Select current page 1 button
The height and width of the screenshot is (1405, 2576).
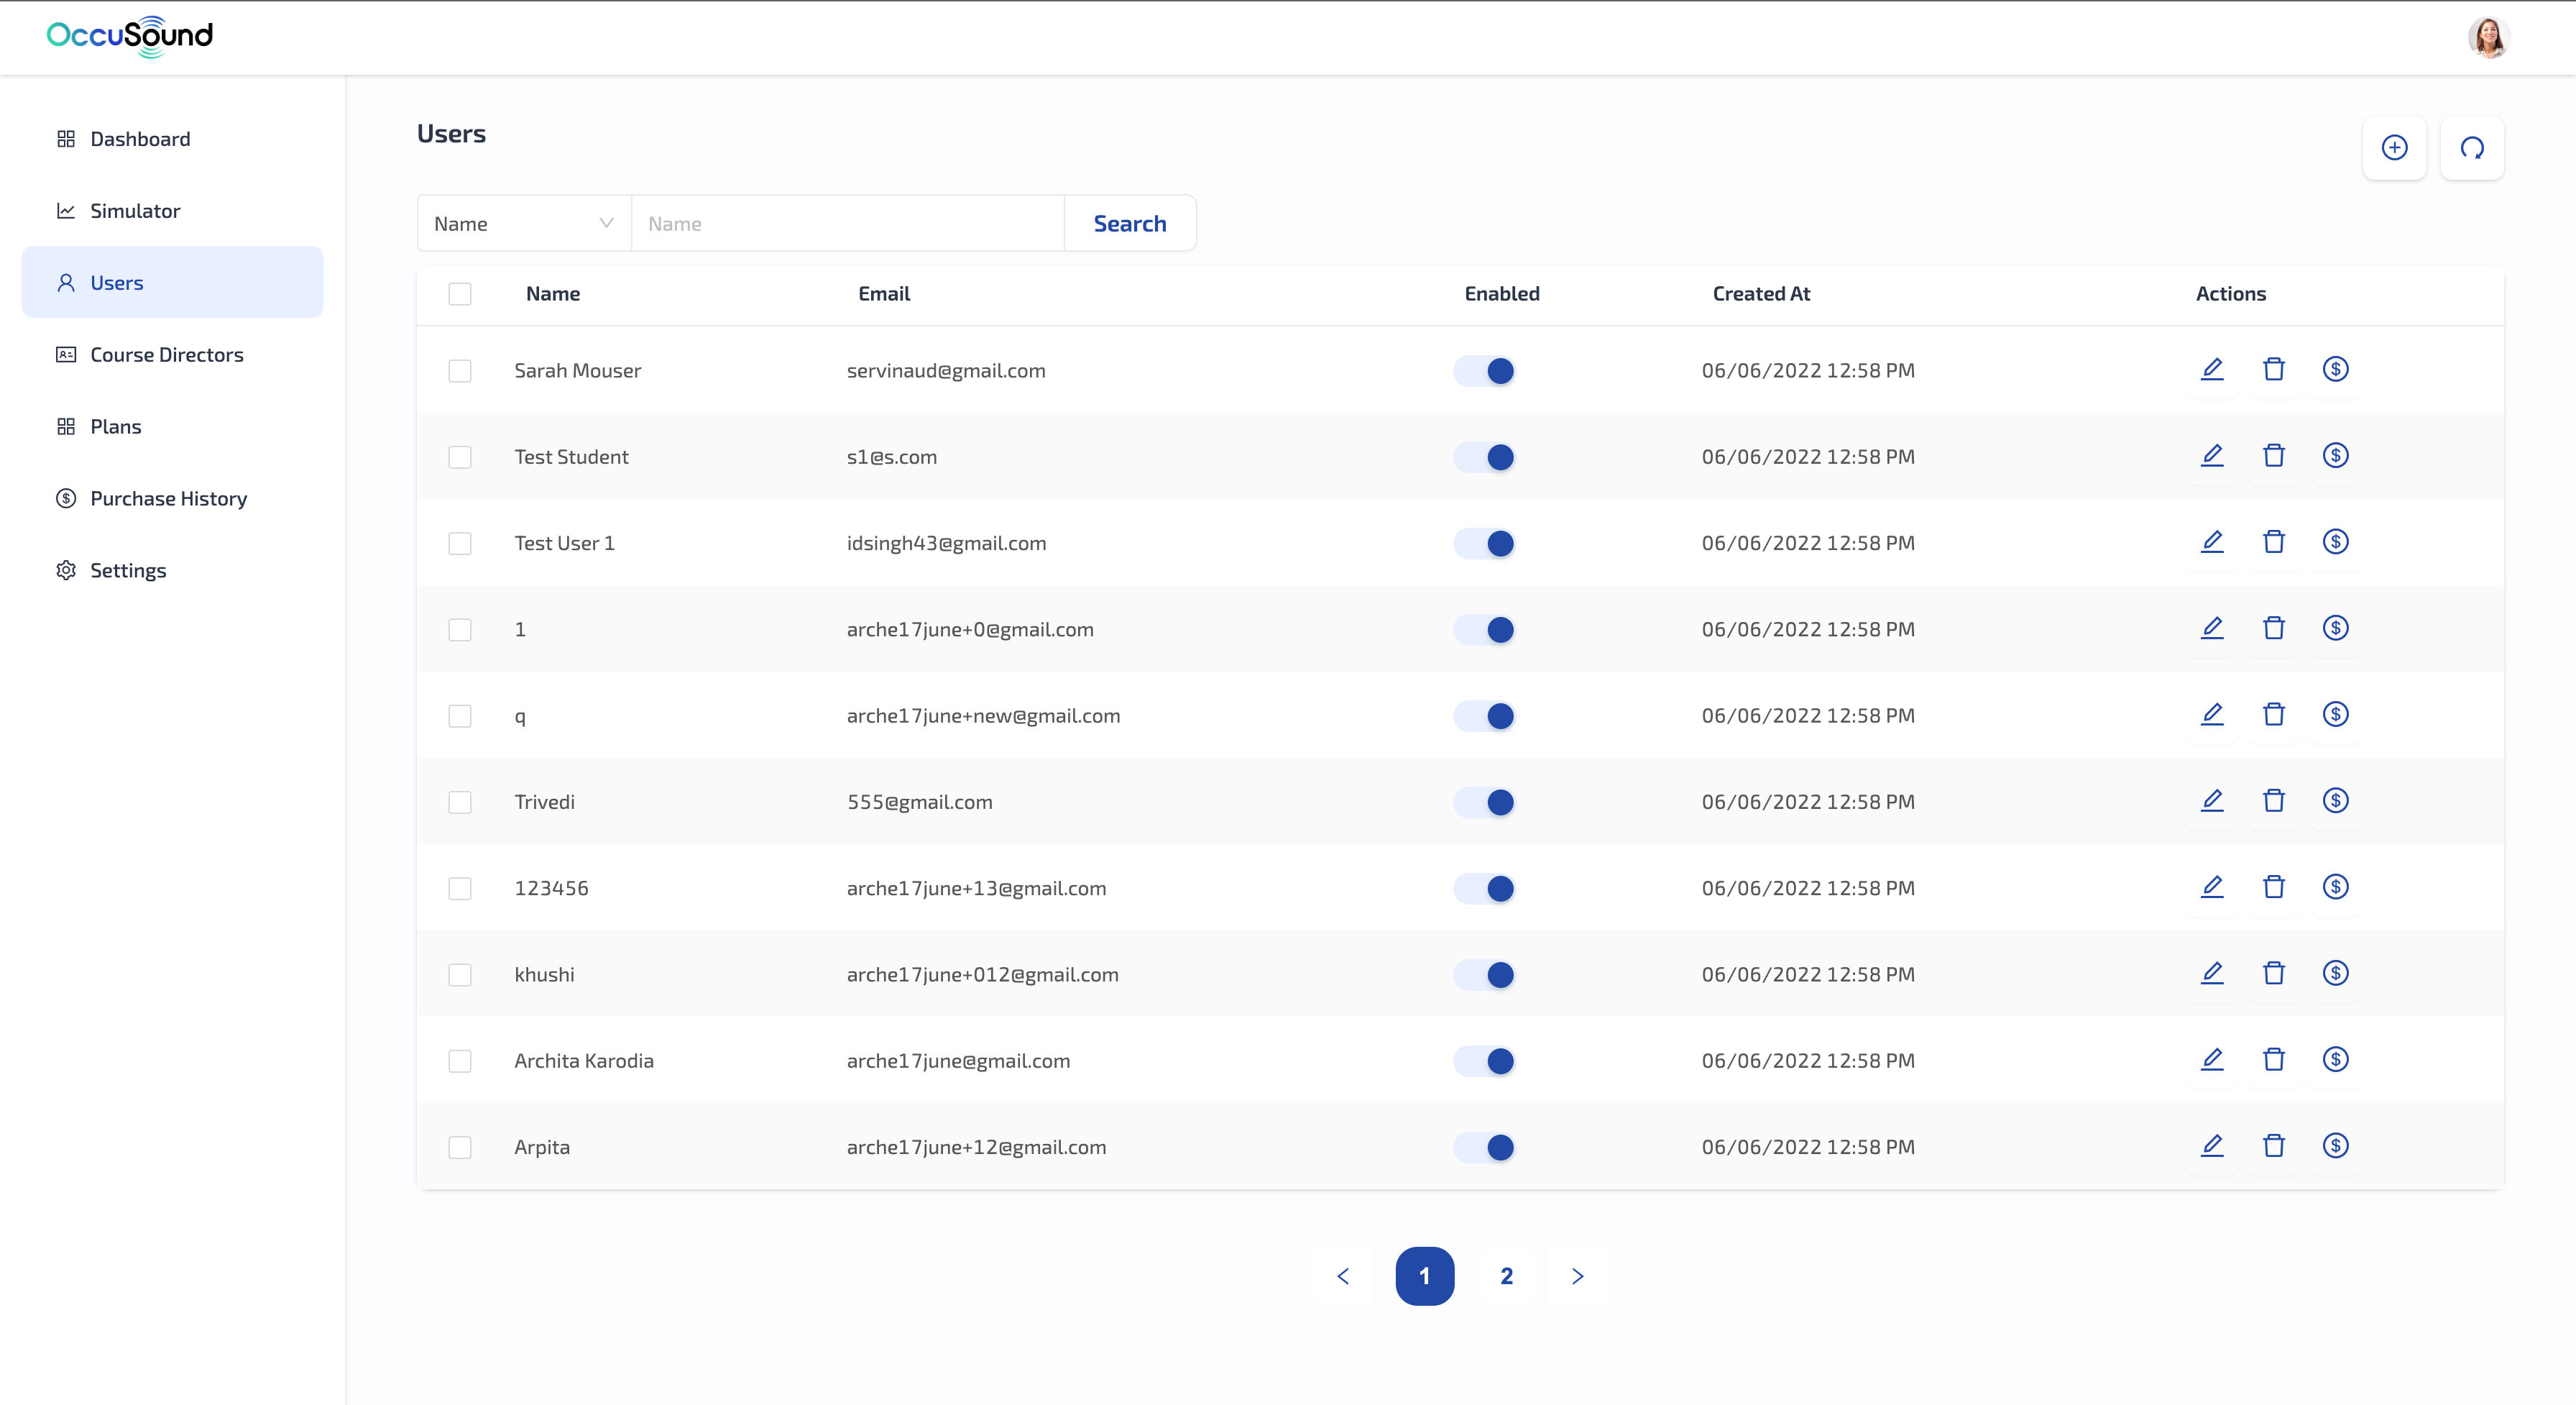pyautogui.click(x=1425, y=1276)
